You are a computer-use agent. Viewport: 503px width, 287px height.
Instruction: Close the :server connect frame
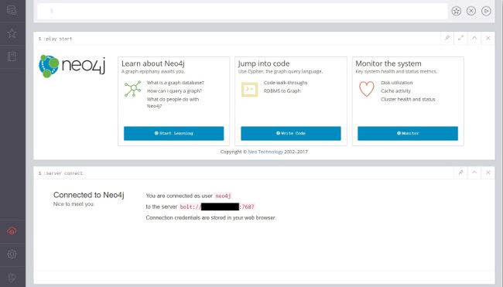[488, 173]
